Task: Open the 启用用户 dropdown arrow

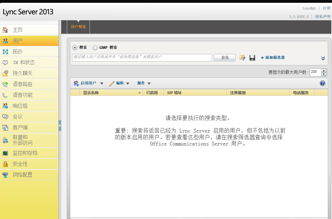Action: (102, 84)
